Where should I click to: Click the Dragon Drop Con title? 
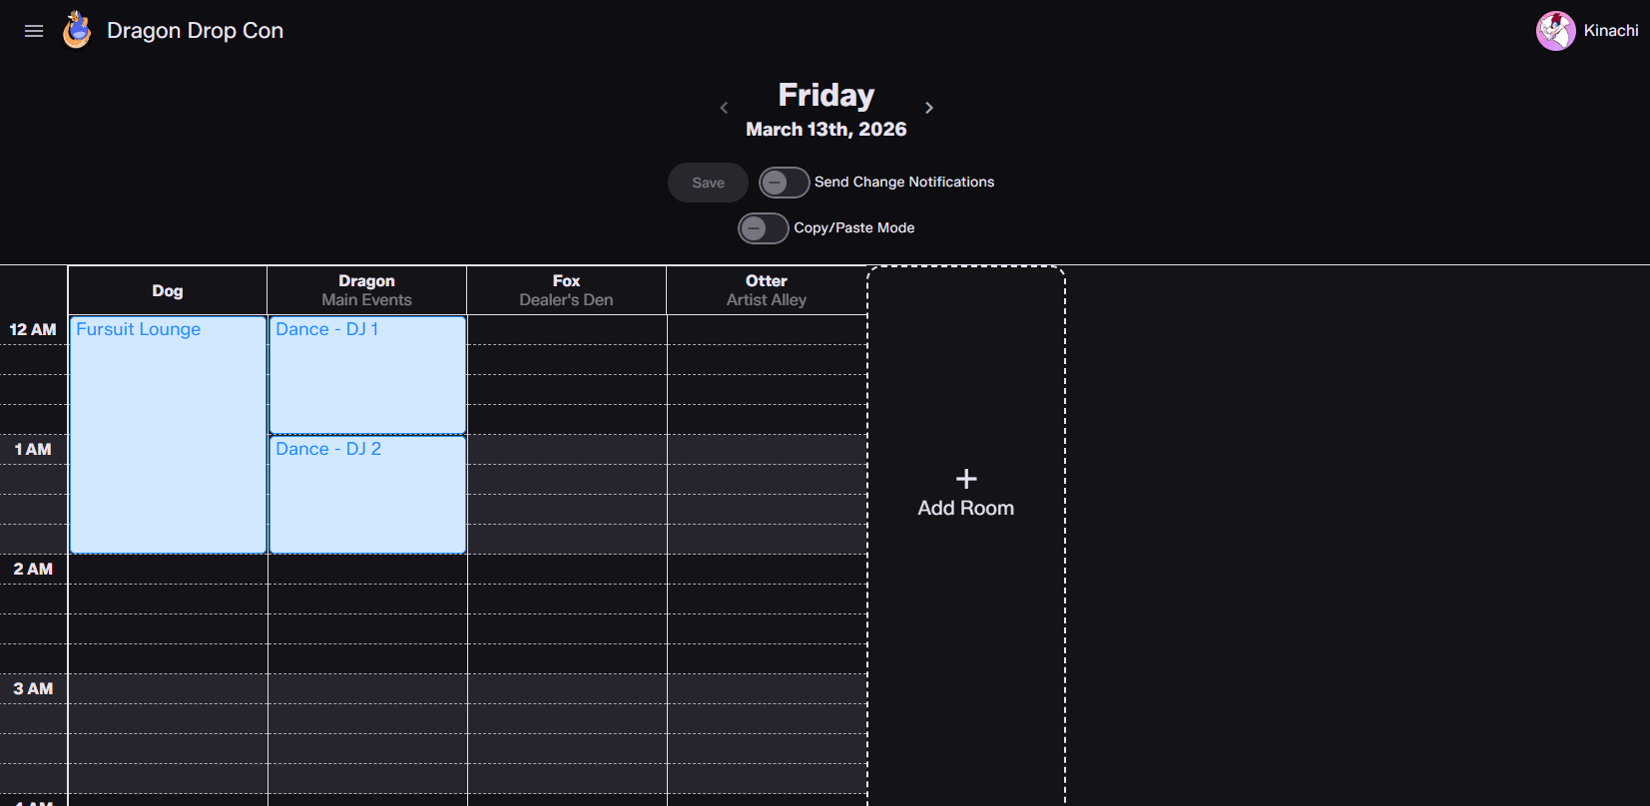pyautogui.click(x=195, y=31)
